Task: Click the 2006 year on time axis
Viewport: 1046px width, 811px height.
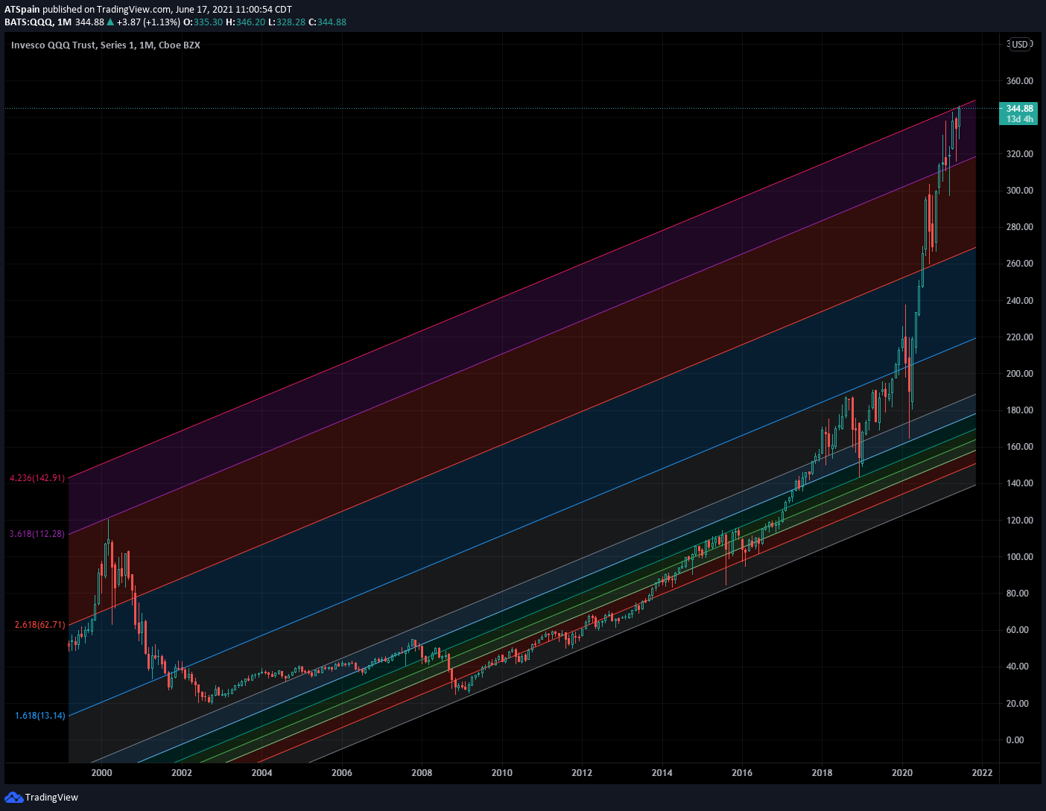Action: 342,773
